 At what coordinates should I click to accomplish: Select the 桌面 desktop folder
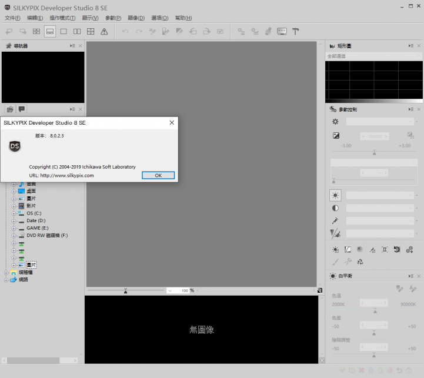(x=31, y=191)
